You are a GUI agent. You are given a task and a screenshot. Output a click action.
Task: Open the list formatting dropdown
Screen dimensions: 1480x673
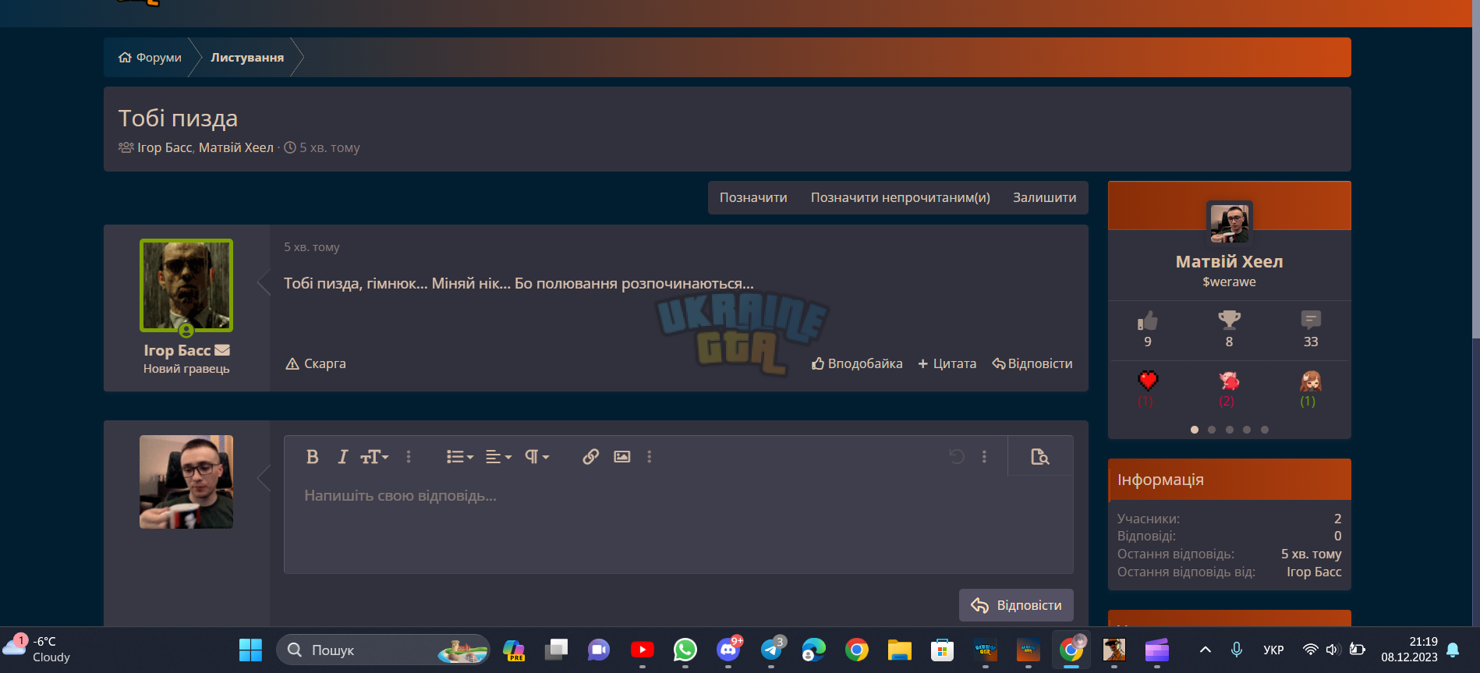coord(459,457)
